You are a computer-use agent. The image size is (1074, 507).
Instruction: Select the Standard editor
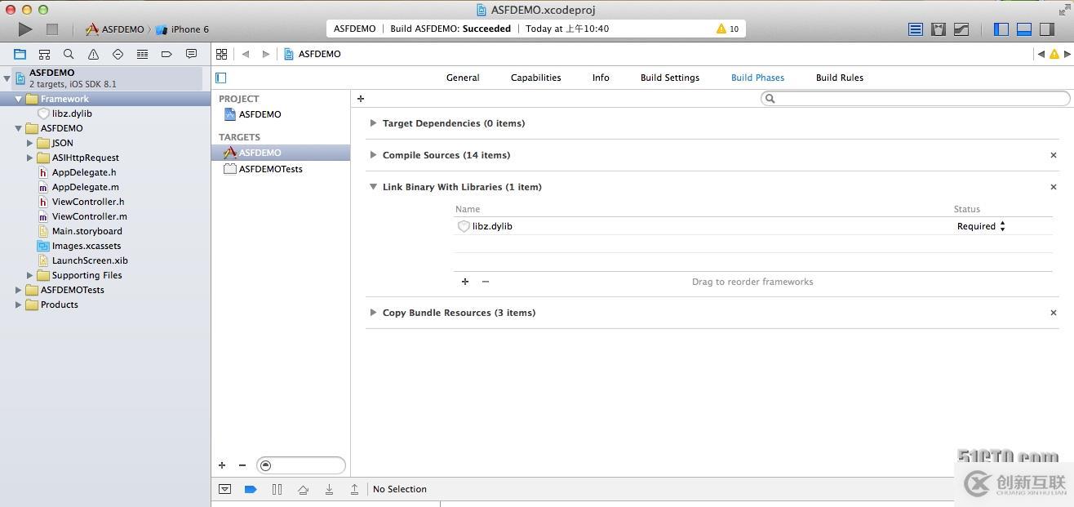tap(916, 29)
